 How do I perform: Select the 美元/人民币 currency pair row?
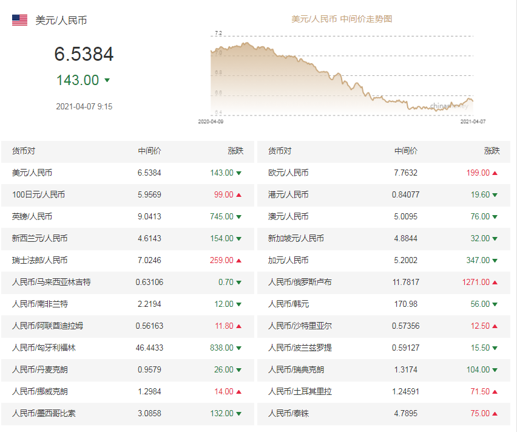click(32, 173)
